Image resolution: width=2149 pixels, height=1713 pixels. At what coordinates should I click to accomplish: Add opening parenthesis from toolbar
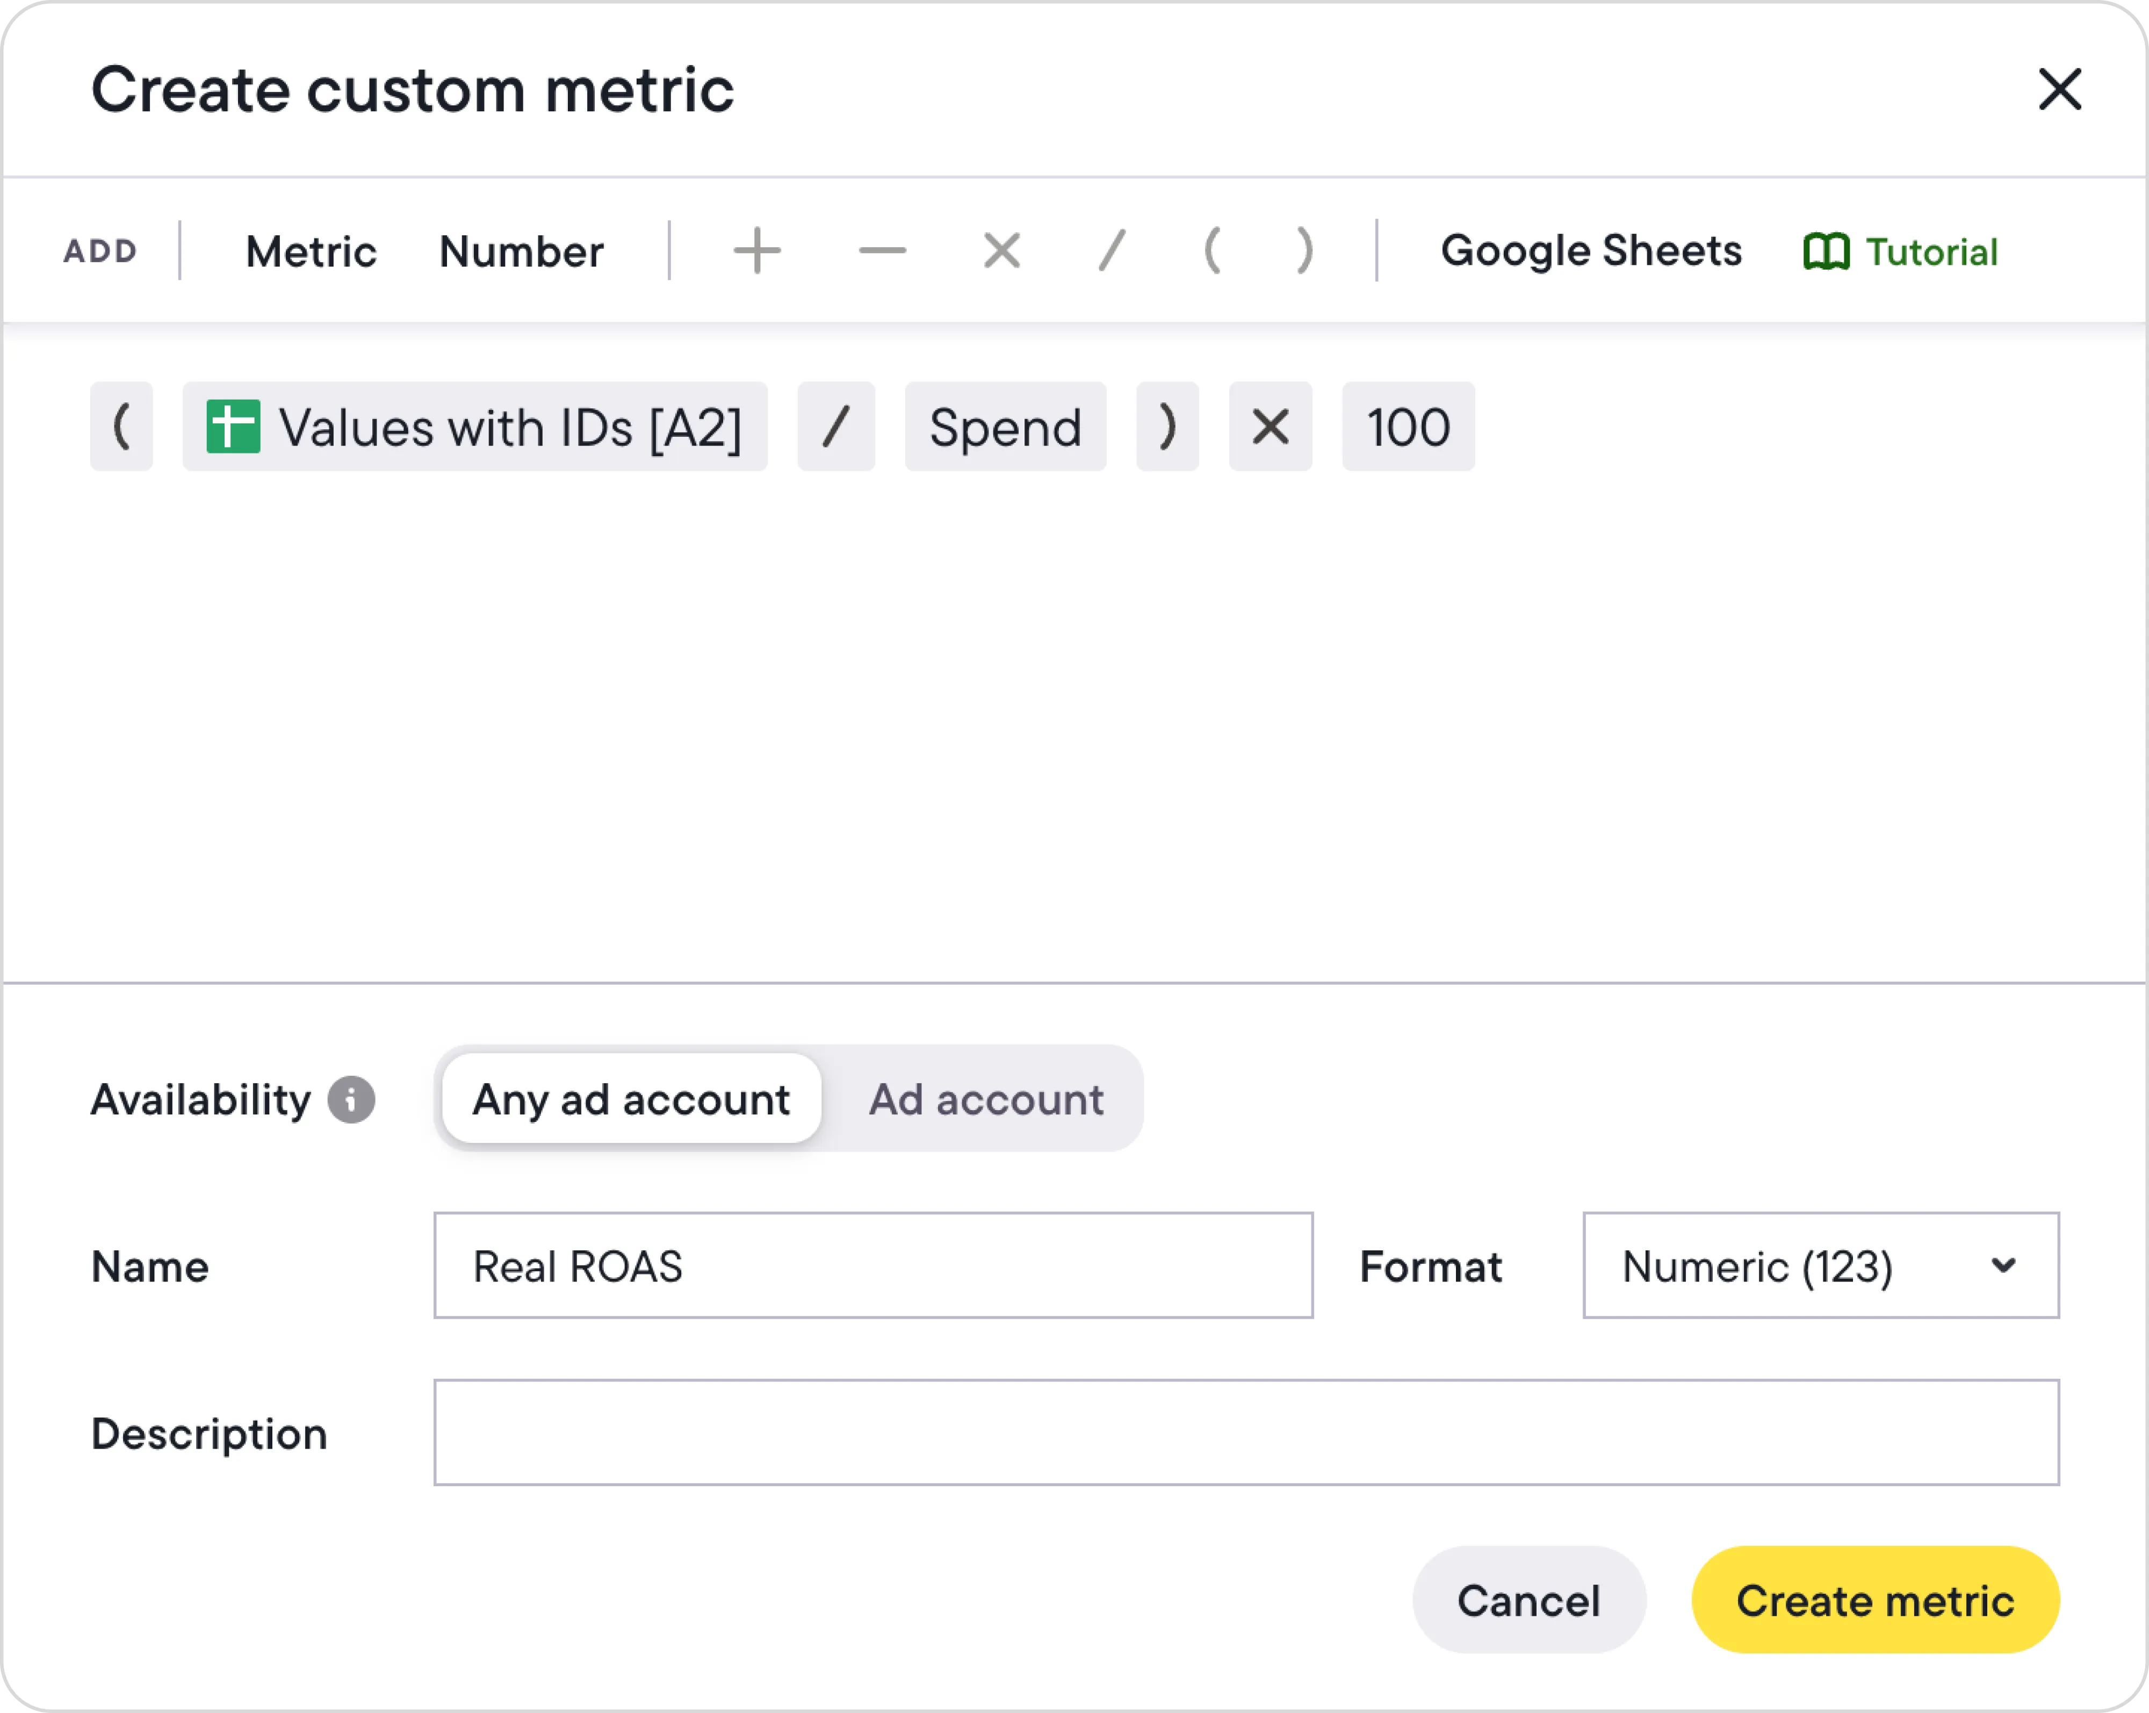[1212, 250]
